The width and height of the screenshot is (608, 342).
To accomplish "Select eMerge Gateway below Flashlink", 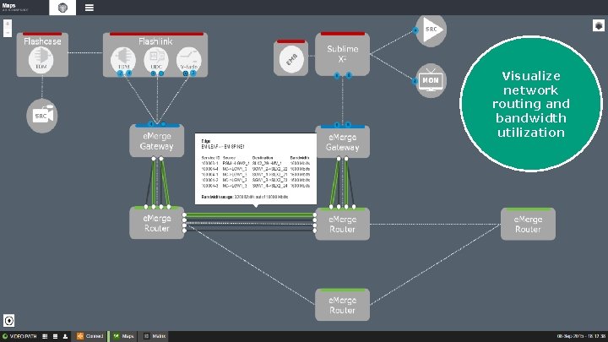I will coord(157,141).
